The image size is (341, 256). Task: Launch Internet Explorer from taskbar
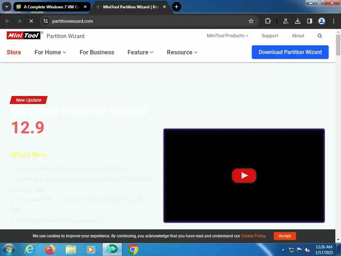coord(30,249)
